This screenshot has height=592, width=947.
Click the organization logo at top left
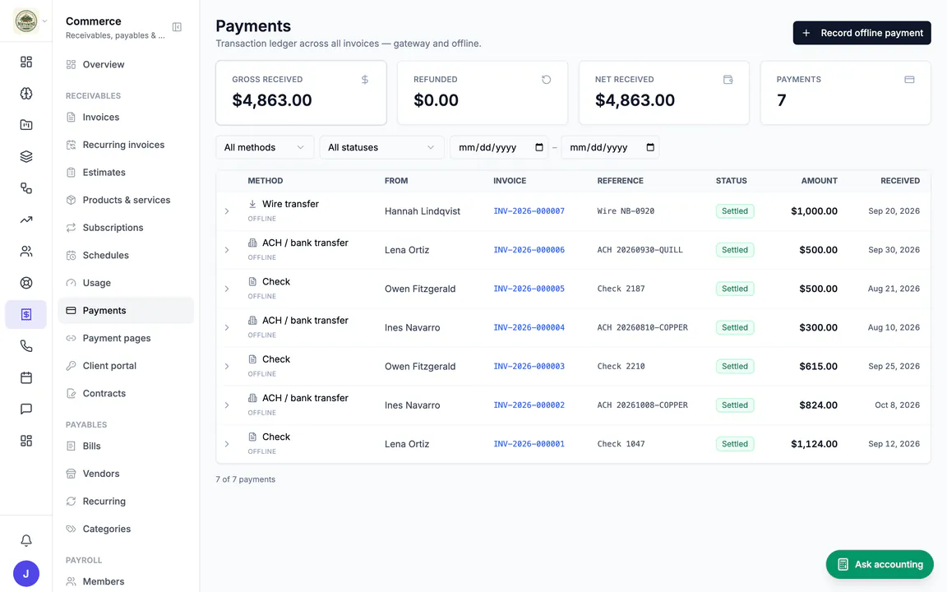(26, 21)
